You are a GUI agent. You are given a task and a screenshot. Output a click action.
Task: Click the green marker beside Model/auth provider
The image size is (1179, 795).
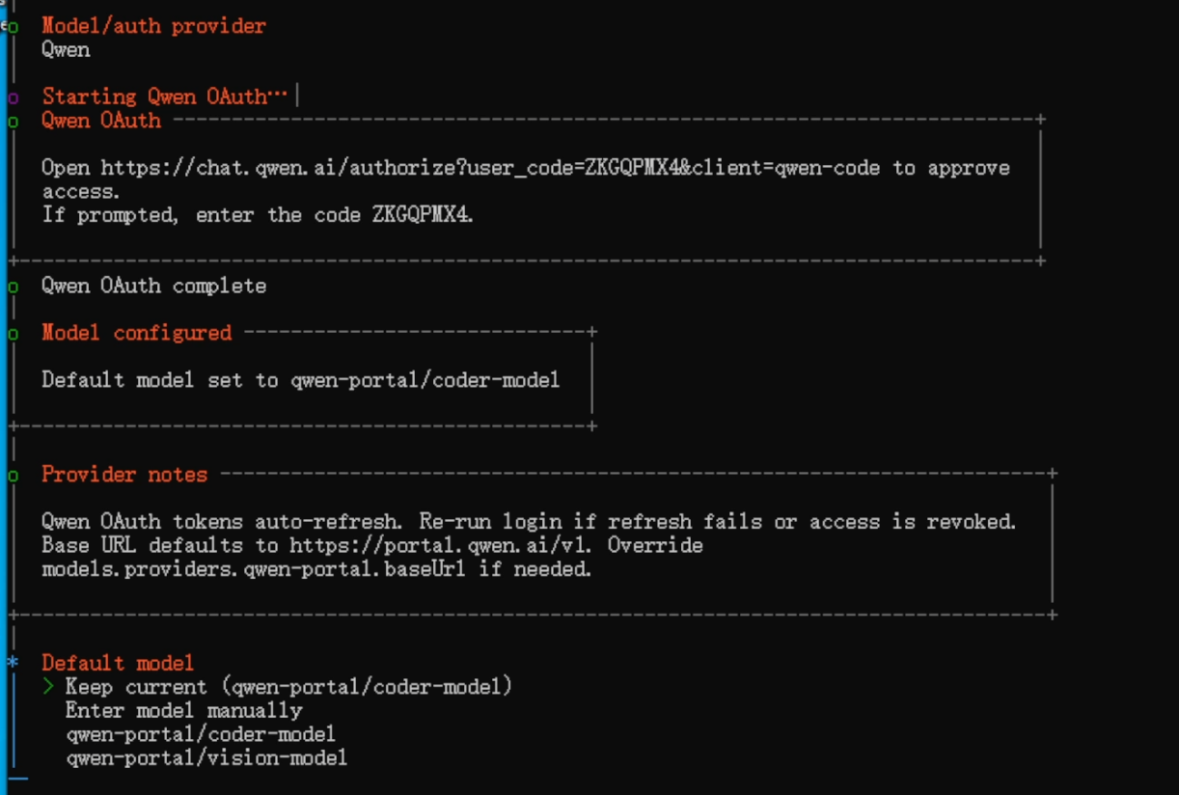point(13,27)
